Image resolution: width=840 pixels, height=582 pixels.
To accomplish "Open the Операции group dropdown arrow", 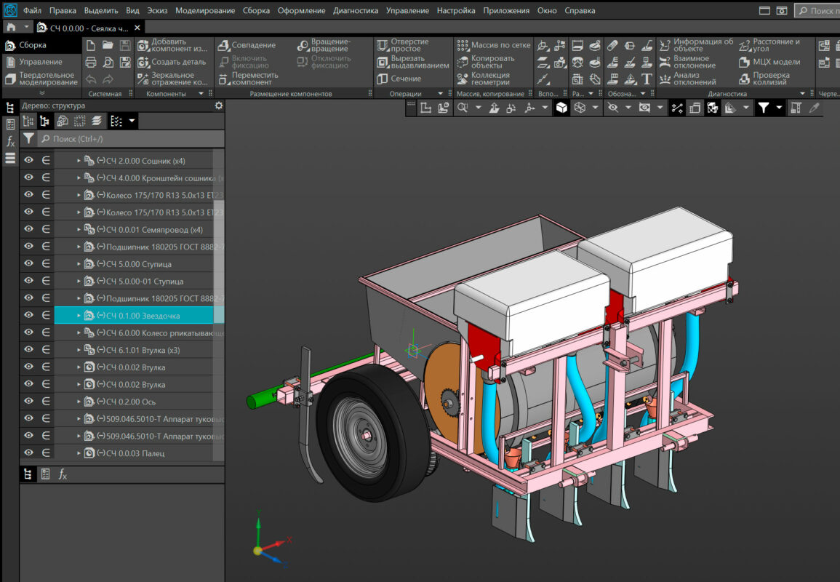I will pos(441,93).
